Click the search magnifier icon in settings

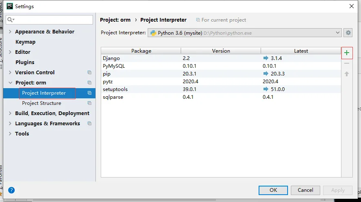tap(11, 20)
